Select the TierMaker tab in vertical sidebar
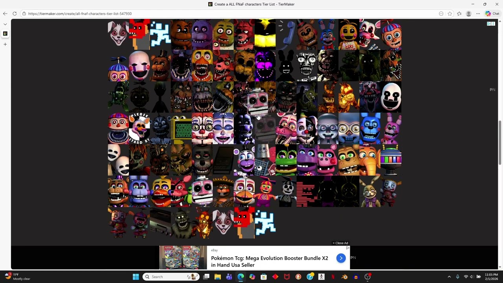The width and height of the screenshot is (503, 283). coord(5,34)
